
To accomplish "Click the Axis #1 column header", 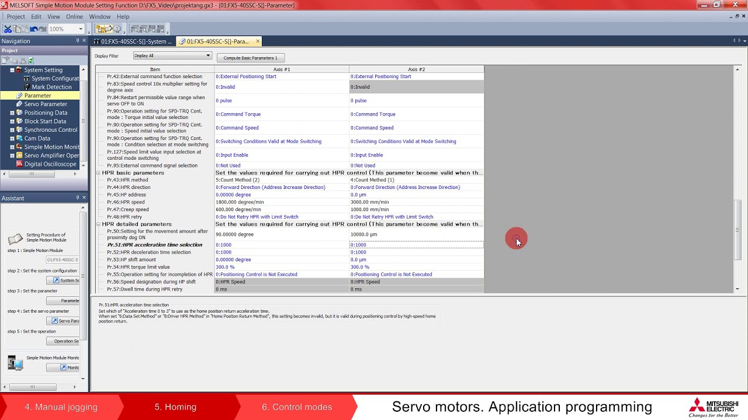I will 282,69.
